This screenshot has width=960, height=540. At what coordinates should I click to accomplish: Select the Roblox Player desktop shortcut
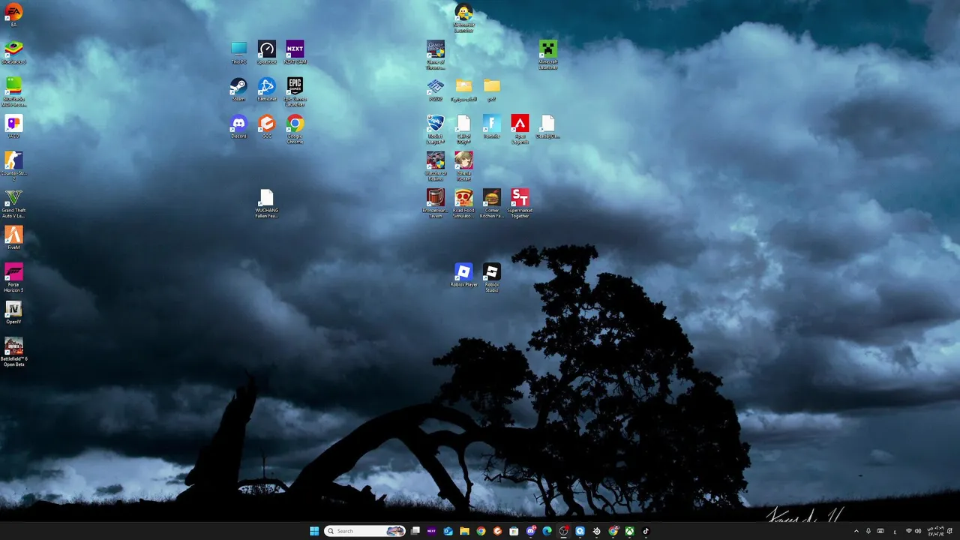(x=463, y=274)
